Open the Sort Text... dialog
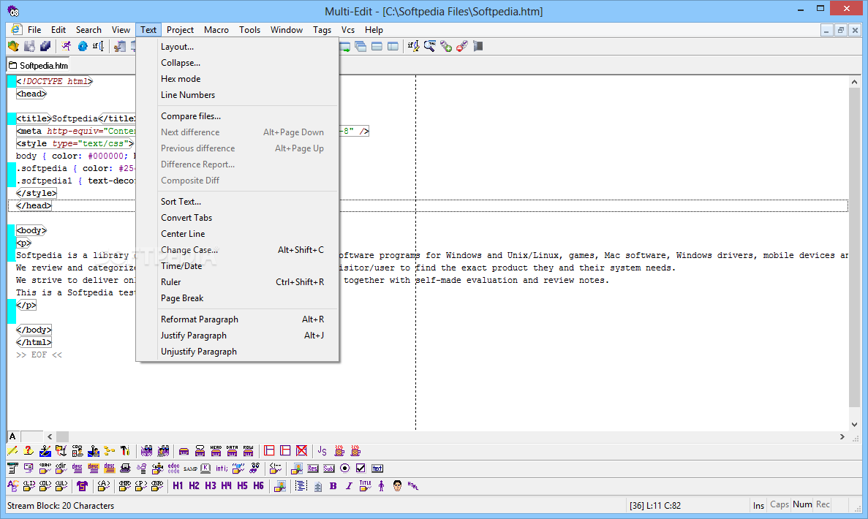Image resolution: width=868 pixels, height=519 pixels. (x=238, y=202)
